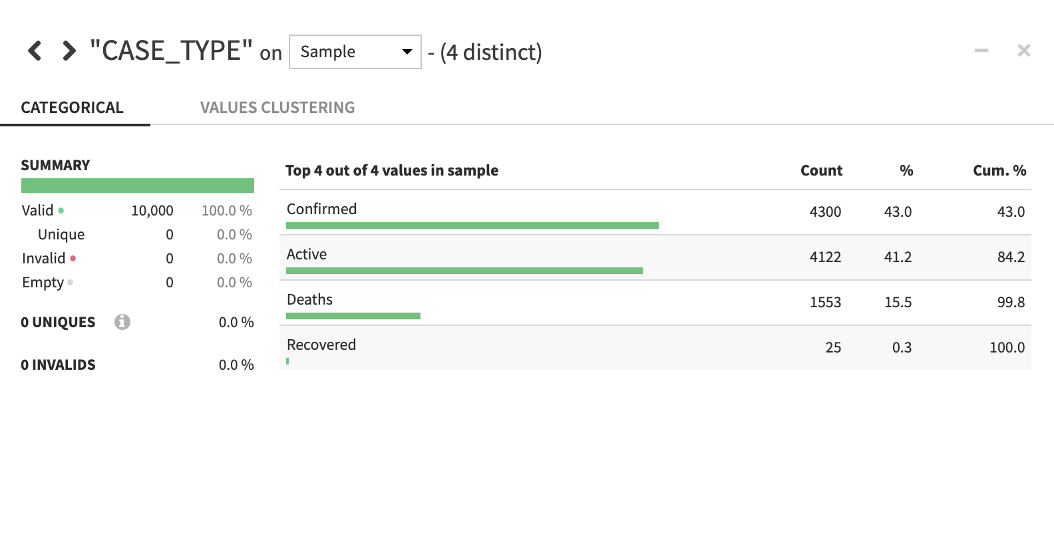Viewport: 1054px width, 560px height.
Task: Click the Deaths value label
Action: tap(309, 300)
